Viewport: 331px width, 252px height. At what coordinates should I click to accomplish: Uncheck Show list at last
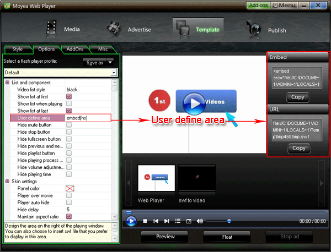(69, 111)
